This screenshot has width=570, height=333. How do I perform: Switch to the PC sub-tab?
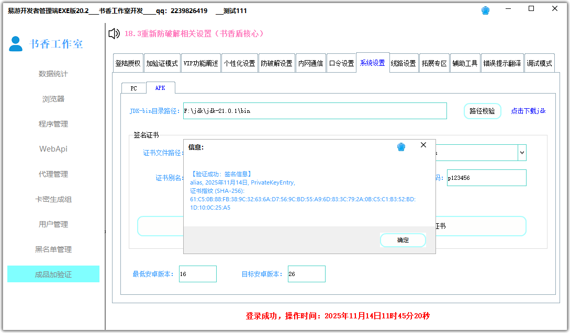tap(133, 88)
